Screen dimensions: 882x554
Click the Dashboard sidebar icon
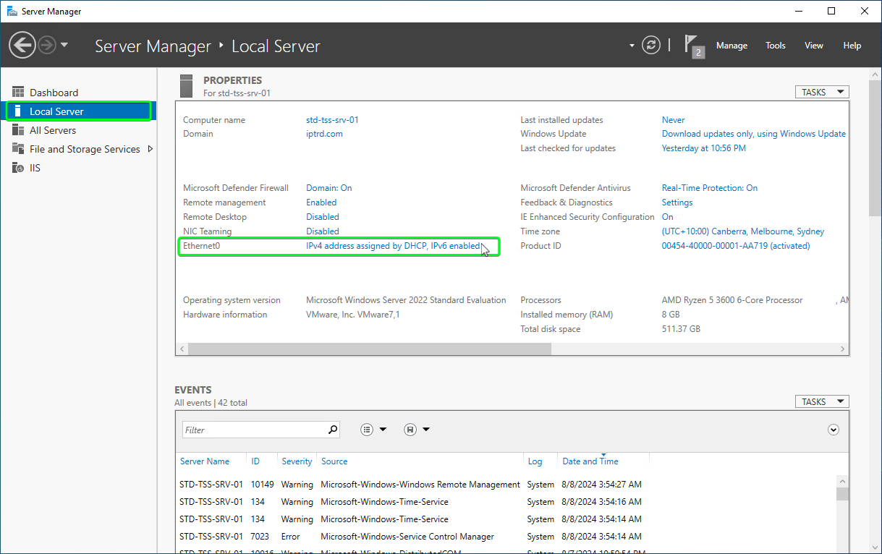[x=18, y=93]
